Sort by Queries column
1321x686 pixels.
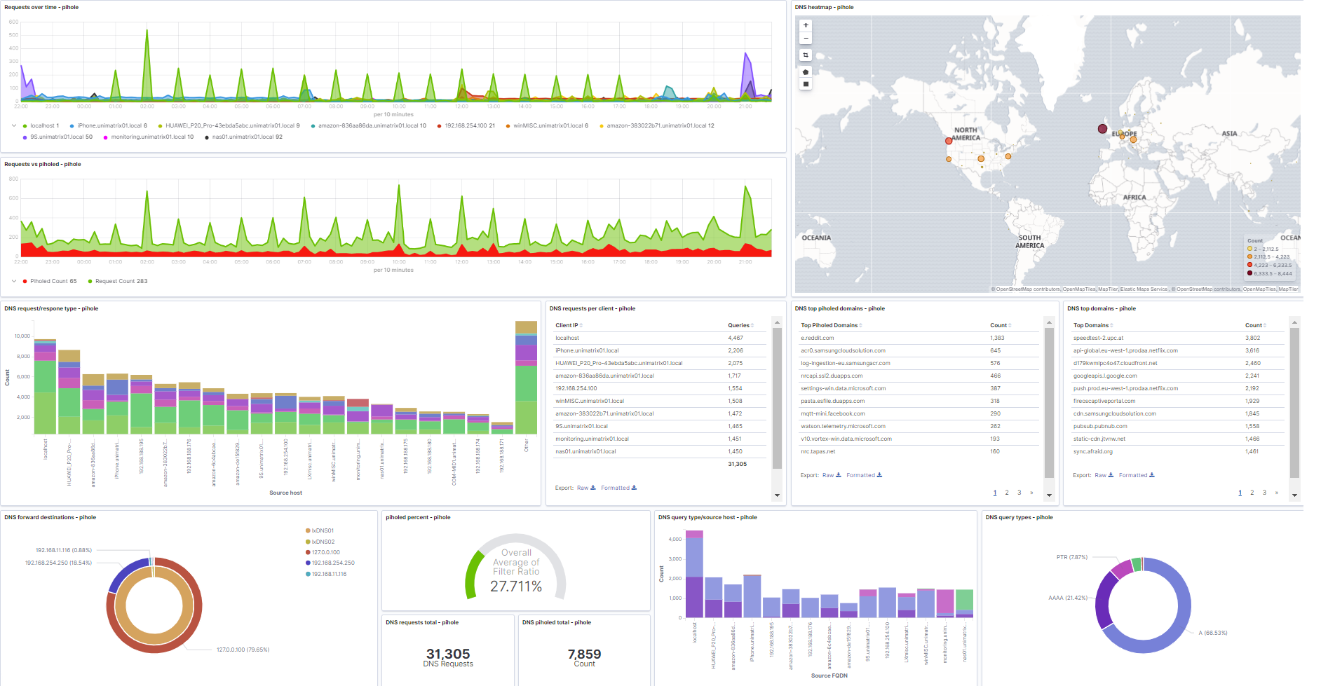(x=740, y=325)
